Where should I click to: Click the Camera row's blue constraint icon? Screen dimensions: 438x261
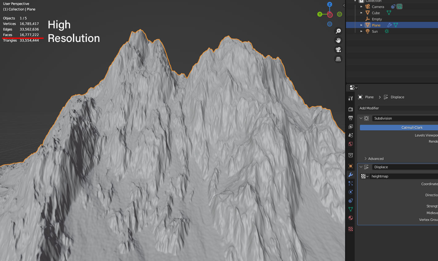pos(393,6)
